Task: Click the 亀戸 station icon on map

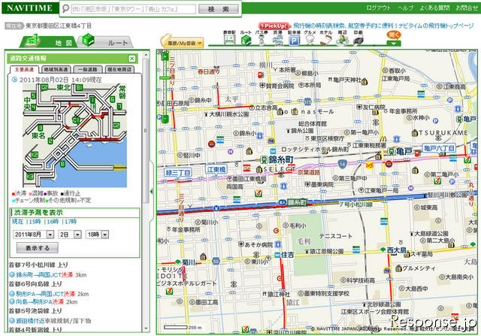Action: tap(391, 151)
